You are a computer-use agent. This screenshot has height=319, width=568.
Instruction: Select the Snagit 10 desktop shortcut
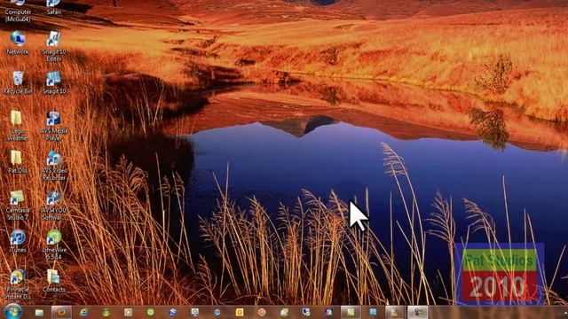54,82
